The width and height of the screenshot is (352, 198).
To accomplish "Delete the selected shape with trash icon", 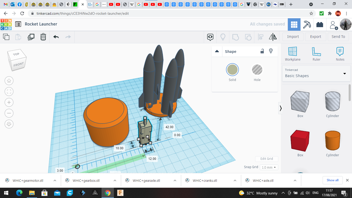I will (x=43, y=37).
